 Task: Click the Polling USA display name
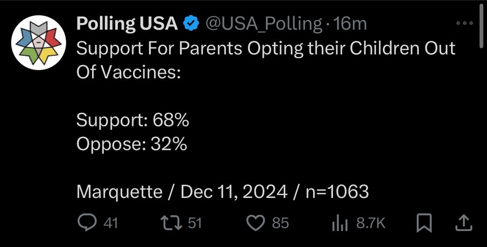click(127, 23)
